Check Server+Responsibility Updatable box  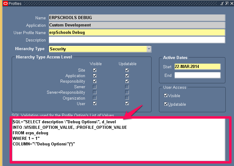pos(127,92)
